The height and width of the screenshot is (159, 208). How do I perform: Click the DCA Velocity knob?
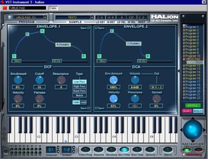coord(114,99)
